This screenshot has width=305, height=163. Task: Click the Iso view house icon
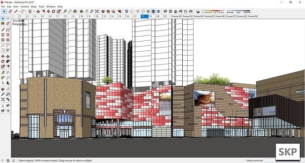[x=165, y=11]
